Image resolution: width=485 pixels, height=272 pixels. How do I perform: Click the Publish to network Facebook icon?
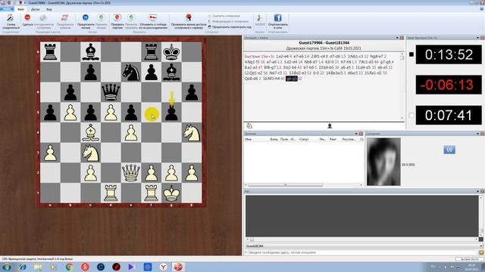(278, 18)
